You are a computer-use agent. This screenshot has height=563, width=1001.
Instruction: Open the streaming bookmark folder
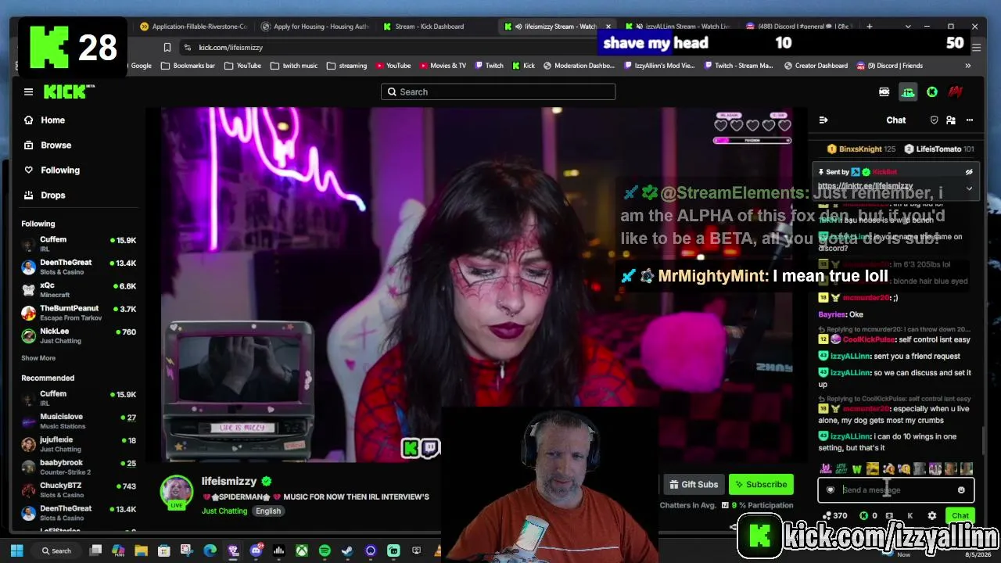point(346,66)
